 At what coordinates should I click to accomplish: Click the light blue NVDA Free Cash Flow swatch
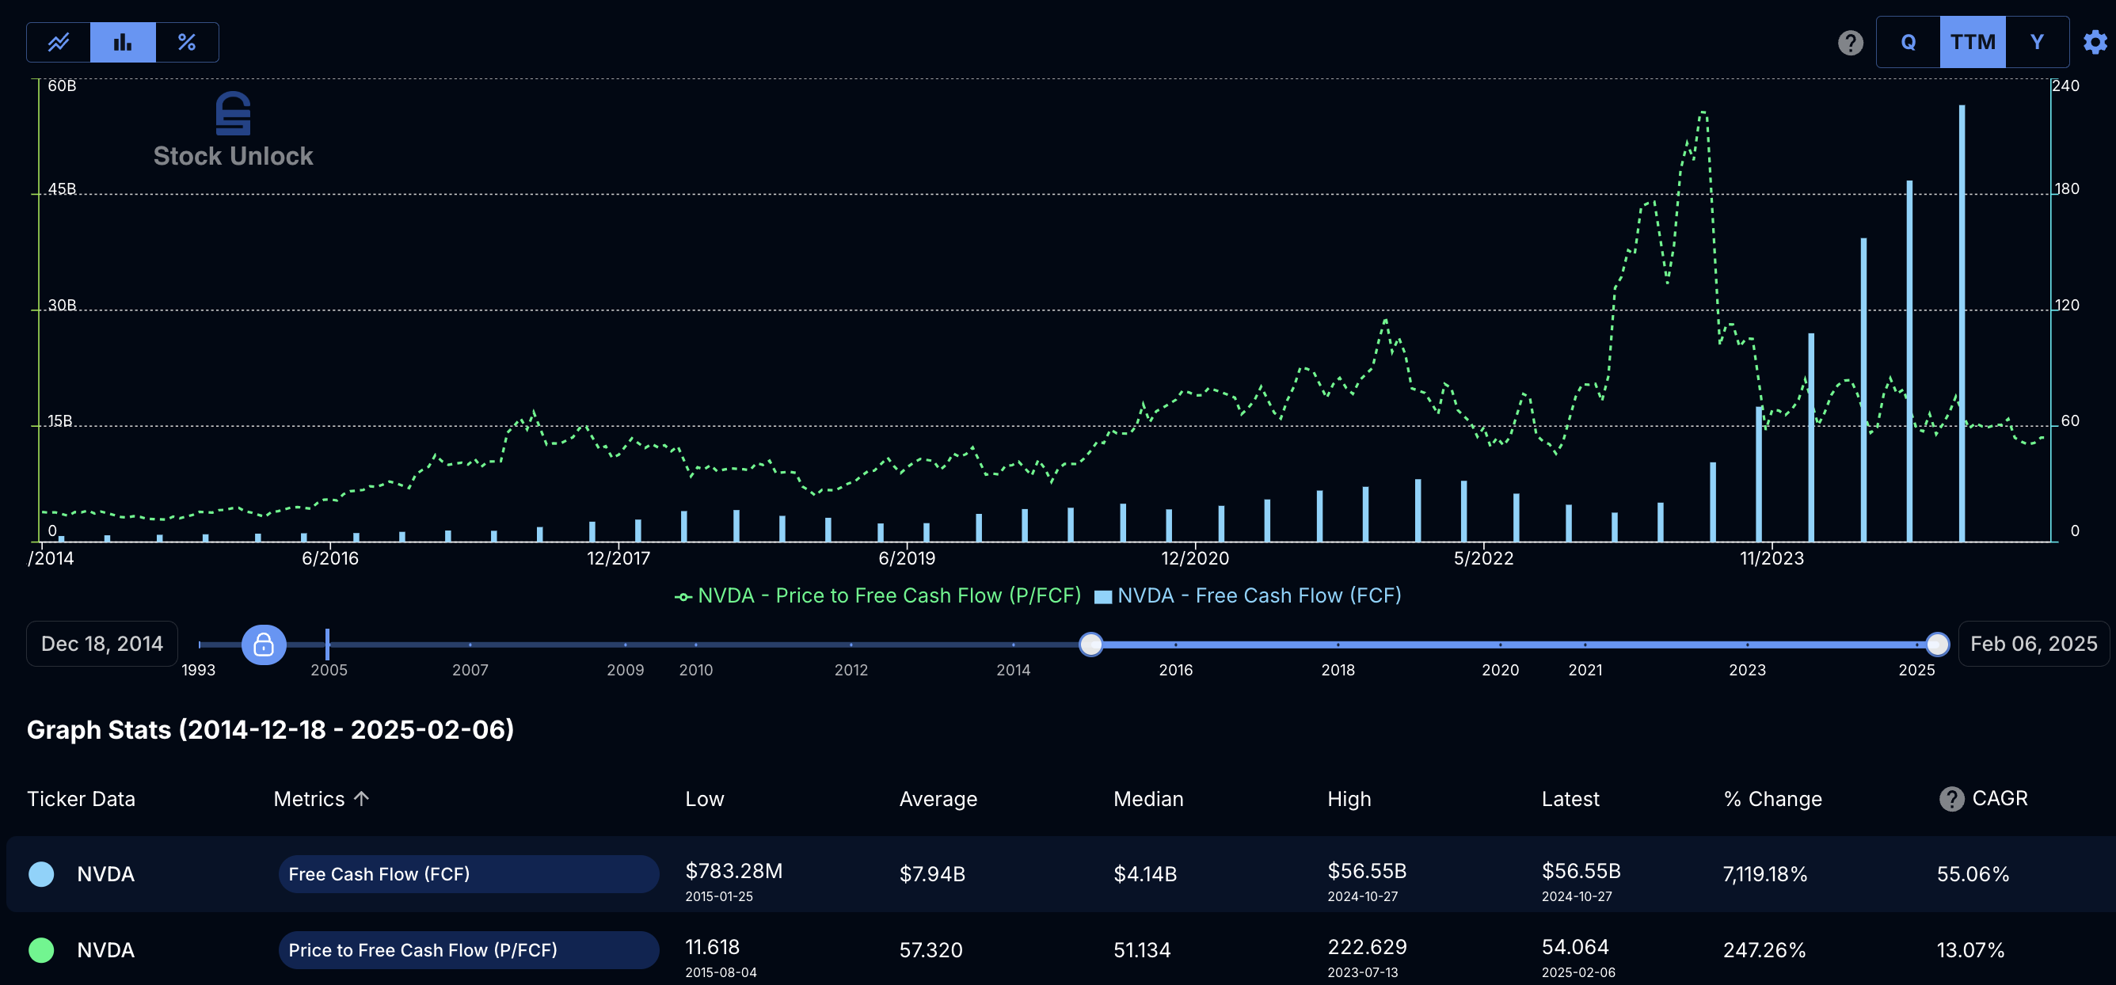point(41,874)
